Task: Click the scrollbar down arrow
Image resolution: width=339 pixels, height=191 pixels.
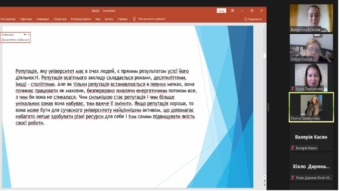Action: coord(265,177)
